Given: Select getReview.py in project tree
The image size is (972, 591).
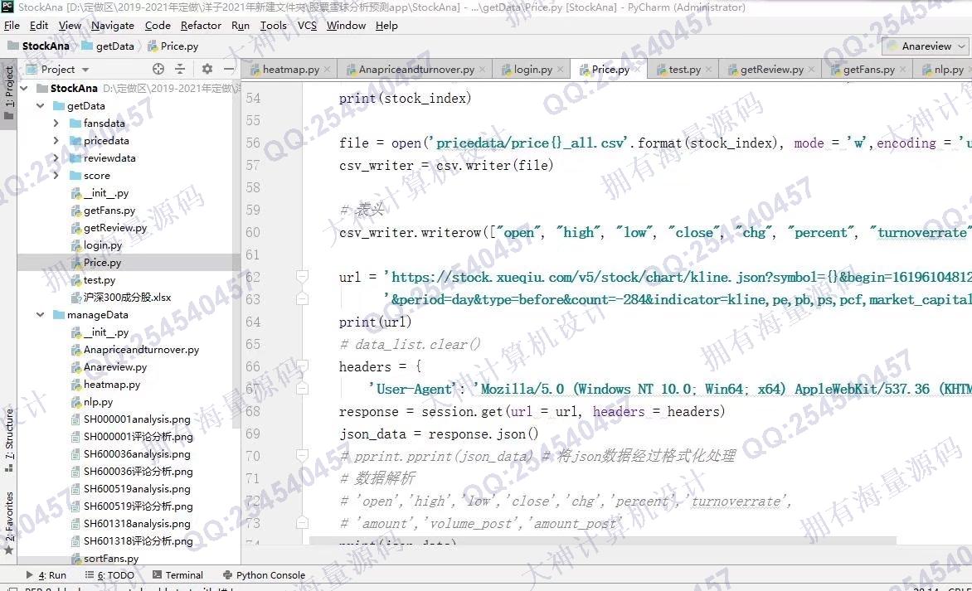Looking at the screenshot, I should (x=115, y=228).
